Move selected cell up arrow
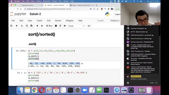169x95 pixels. point(37,26)
